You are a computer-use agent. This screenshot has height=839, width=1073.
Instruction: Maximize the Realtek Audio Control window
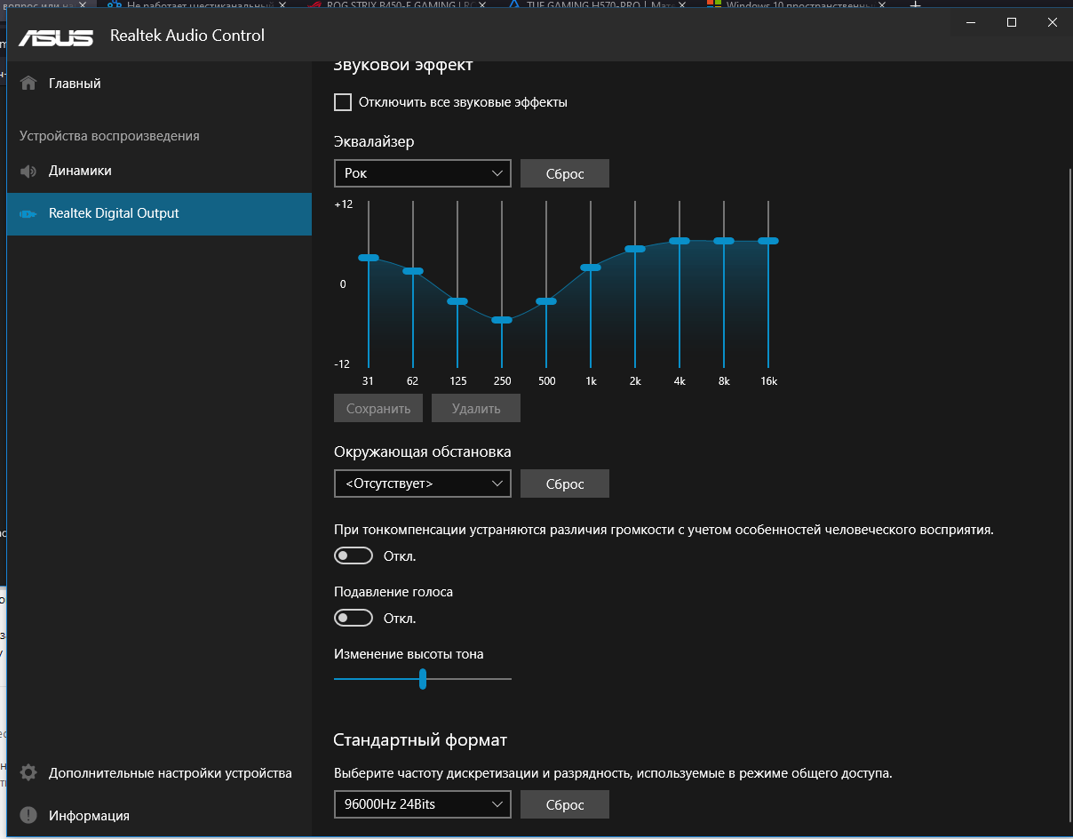1011,23
